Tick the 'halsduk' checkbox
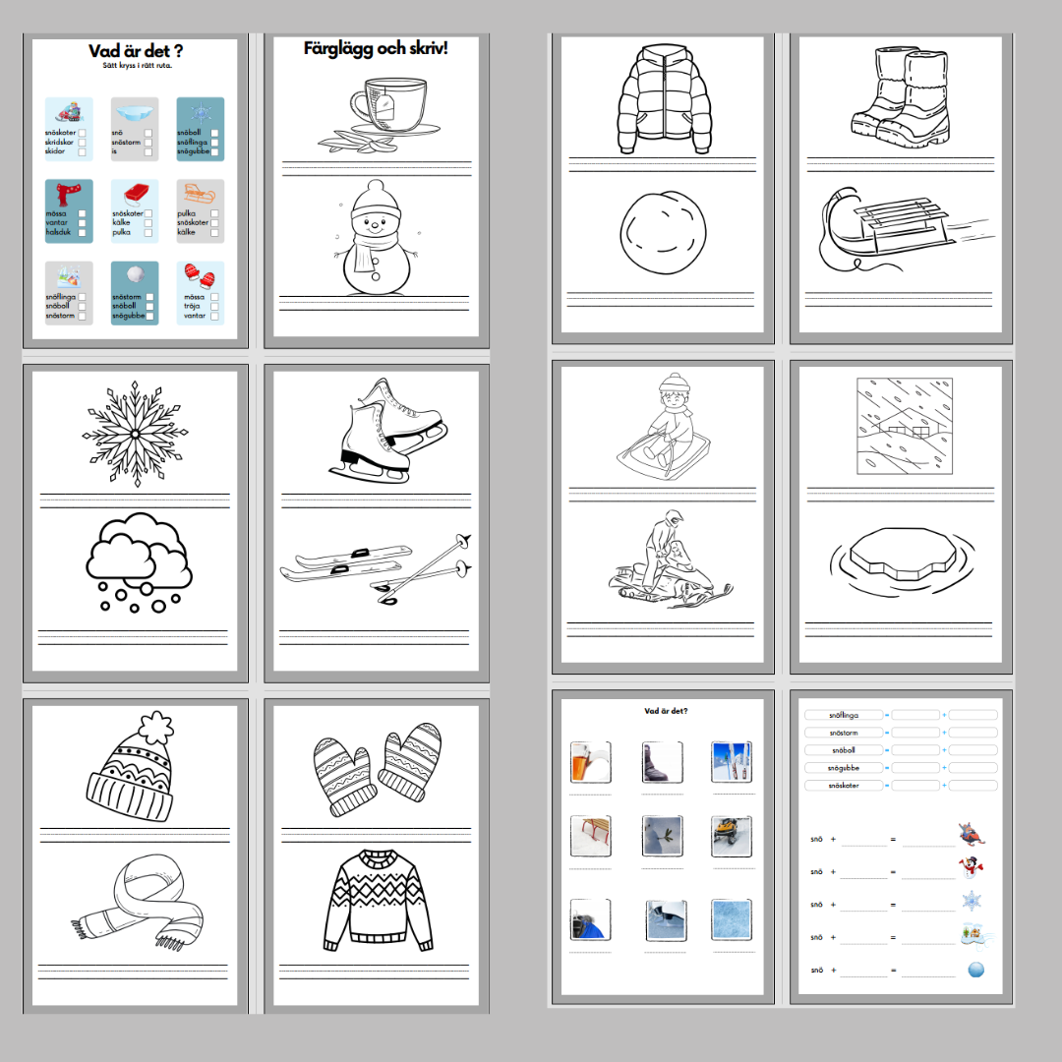 (82, 233)
